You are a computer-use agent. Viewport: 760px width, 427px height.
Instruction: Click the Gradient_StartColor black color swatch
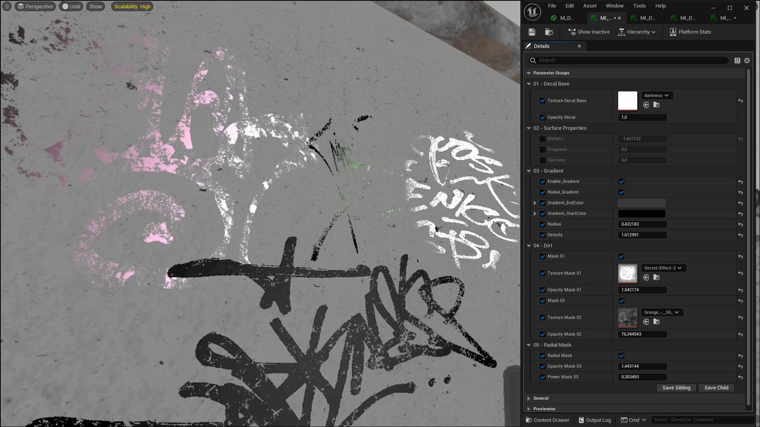tap(642, 214)
